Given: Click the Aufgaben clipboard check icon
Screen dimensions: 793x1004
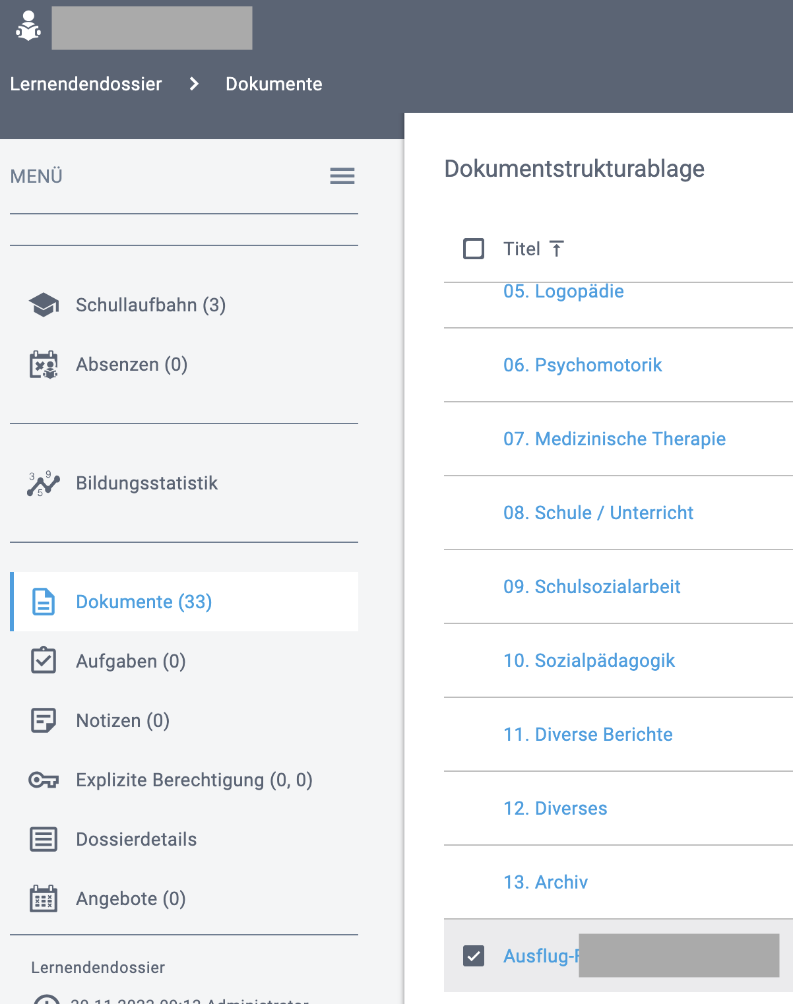Looking at the screenshot, I should point(44,661).
